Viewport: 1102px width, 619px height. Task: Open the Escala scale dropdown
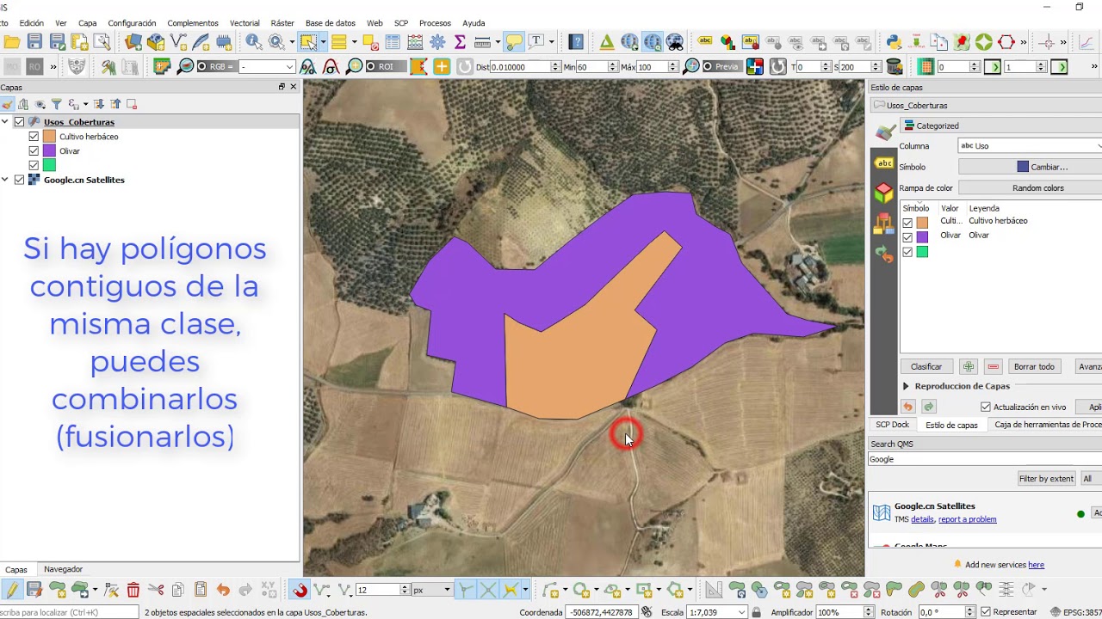pyautogui.click(x=741, y=612)
